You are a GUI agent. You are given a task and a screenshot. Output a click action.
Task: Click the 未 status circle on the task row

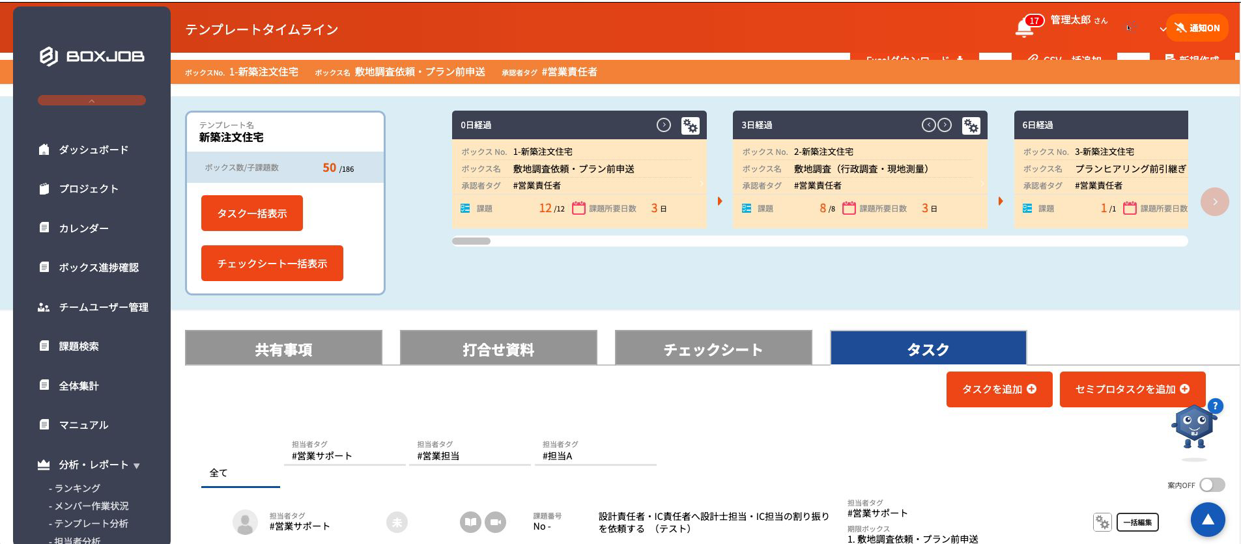pos(397,522)
